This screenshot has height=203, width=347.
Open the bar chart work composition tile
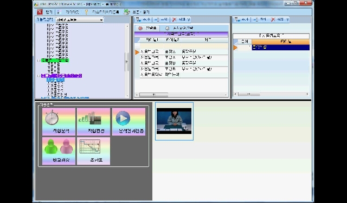(94, 122)
